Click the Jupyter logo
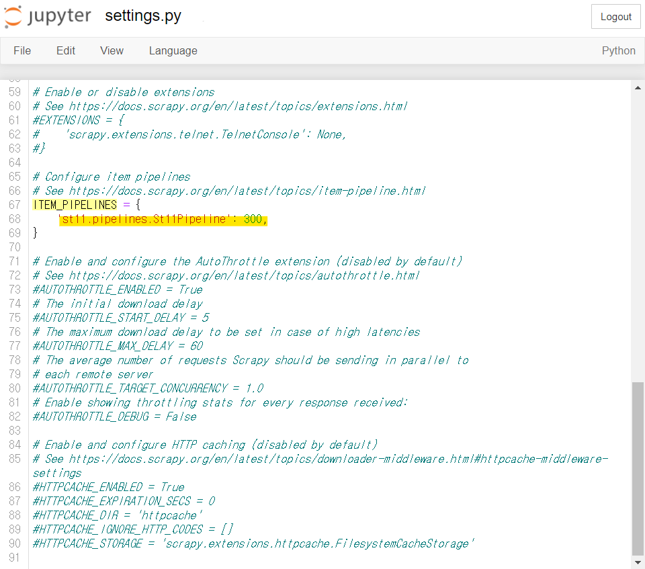Image resolution: width=645 pixels, height=569 pixels. point(48,17)
